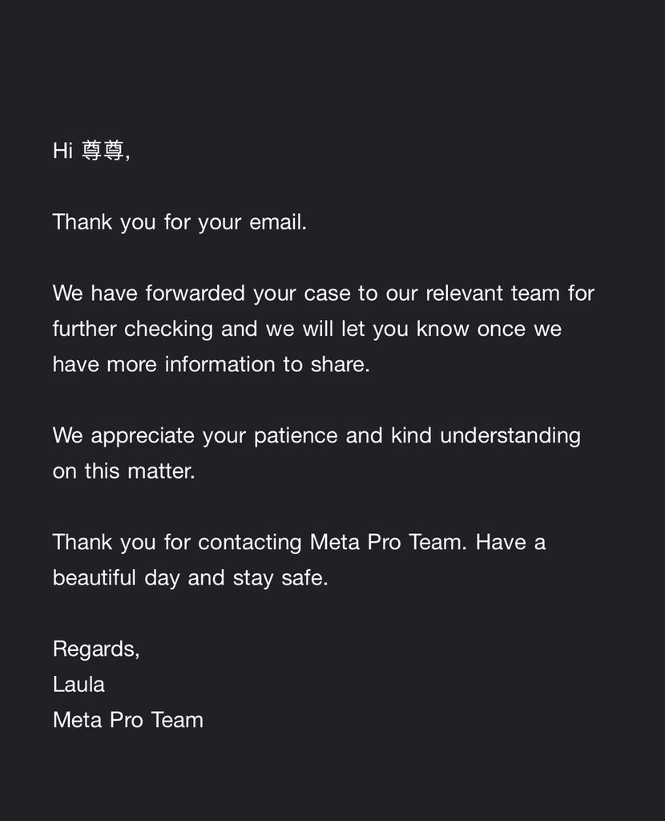Image resolution: width=665 pixels, height=821 pixels.
Task: Click the words "kind understanding"
Action: [486, 435]
